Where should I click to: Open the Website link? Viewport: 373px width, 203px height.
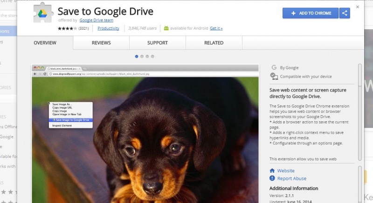tap(286, 170)
